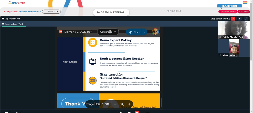The image size is (253, 113).
Task: Open the DEMO MATERIAL tab
Action: coord(111,12)
